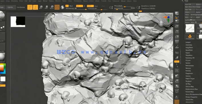The width and height of the screenshot is (202, 104).
Task: Expand the Polygroups subpalette
Action: [x=189, y=73]
